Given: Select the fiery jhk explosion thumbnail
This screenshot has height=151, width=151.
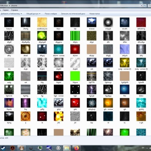Looking at the screenshot, I should (x=59, y=116).
